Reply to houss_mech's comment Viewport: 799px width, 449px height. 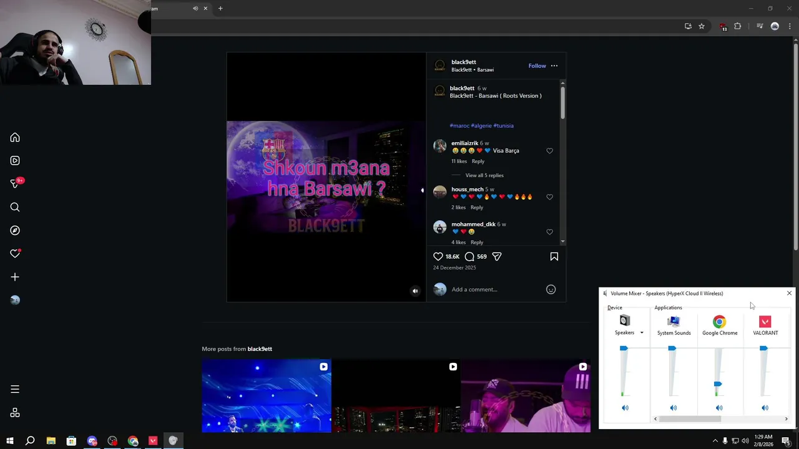point(477,207)
